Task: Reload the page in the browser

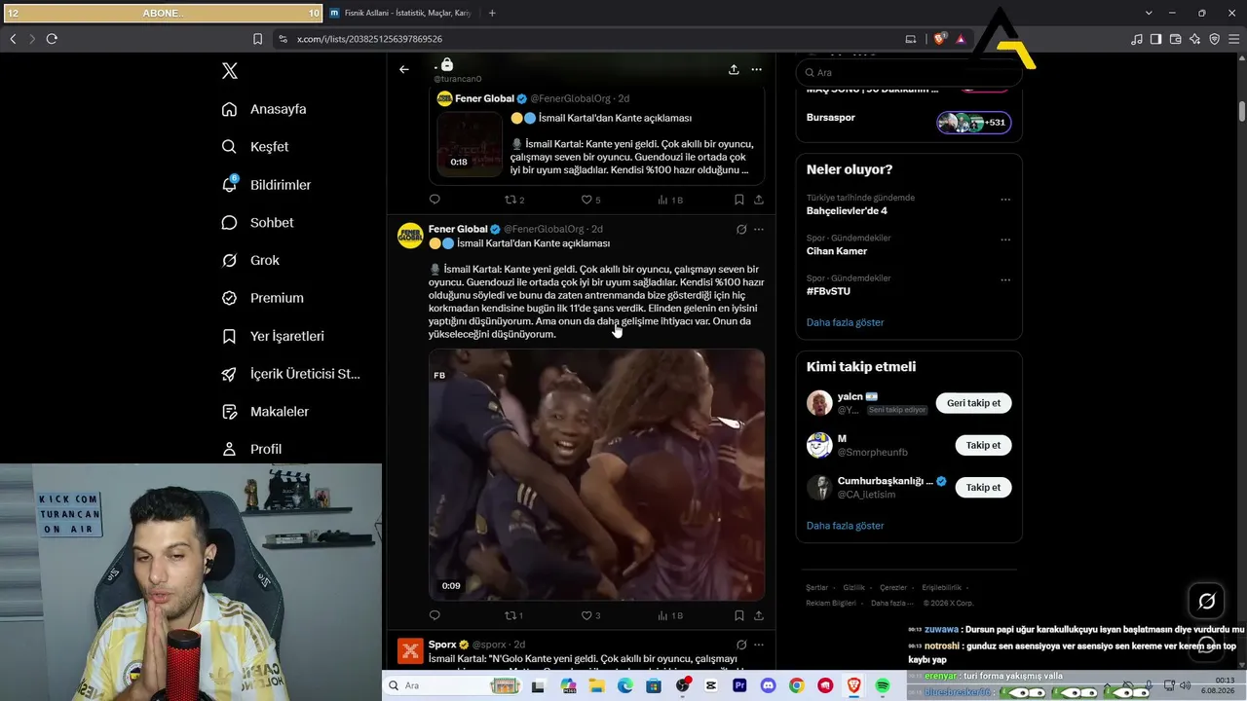Action: (x=52, y=39)
